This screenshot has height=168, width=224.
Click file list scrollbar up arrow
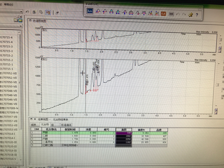[19, 32]
